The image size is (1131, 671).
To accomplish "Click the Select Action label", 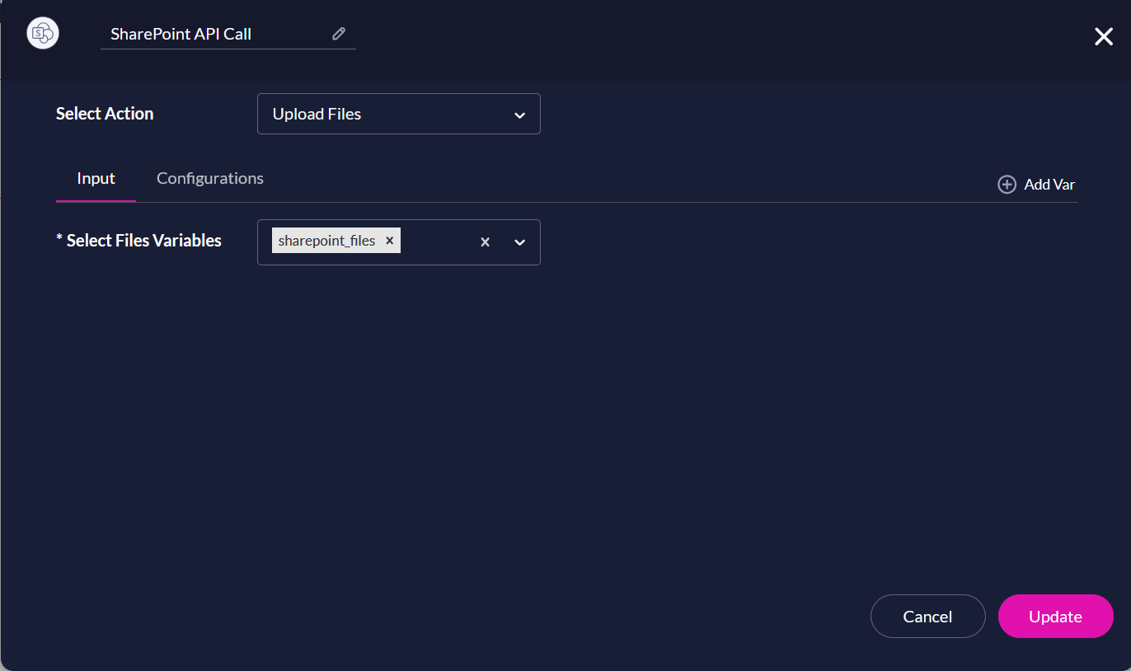I will pyautogui.click(x=105, y=114).
